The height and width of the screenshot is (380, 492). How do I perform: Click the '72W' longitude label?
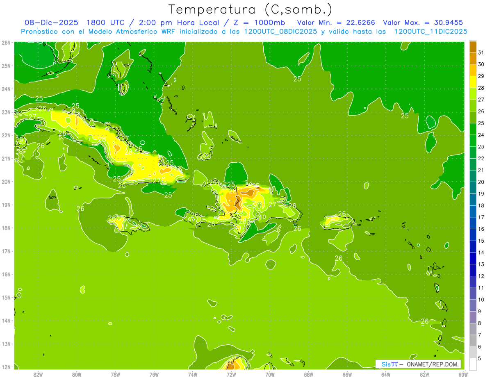pyautogui.click(x=231, y=374)
